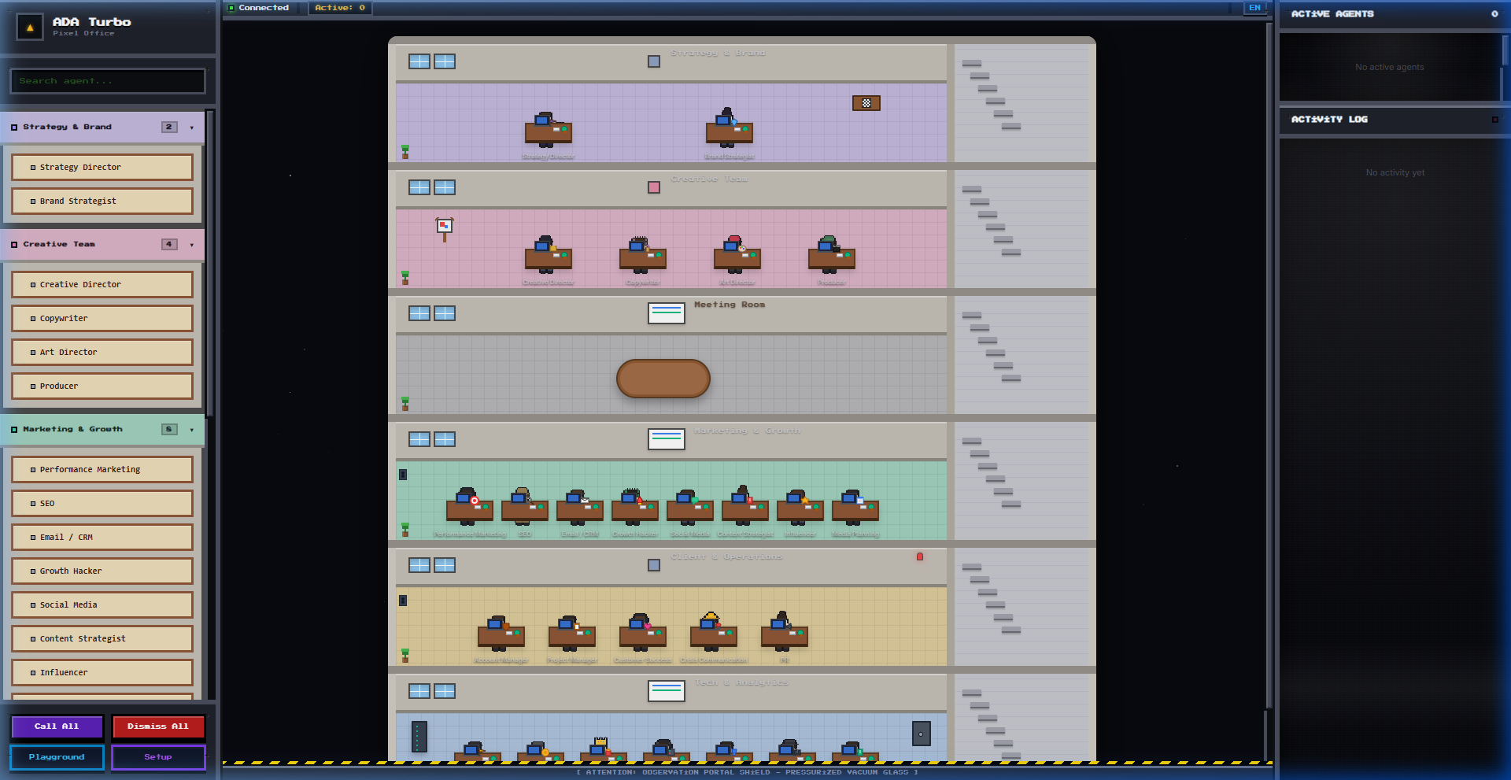Toggle the EN language switch

1254,8
